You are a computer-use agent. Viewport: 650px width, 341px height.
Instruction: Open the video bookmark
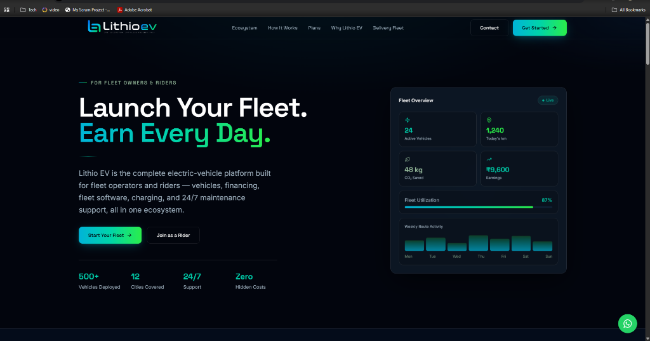pyautogui.click(x=51, y=10)
